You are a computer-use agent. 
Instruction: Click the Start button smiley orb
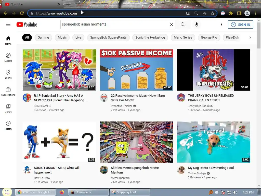tap(7, 192)
